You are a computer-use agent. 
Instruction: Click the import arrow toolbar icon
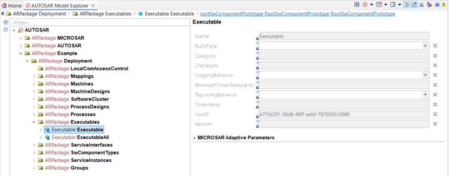(422, 5)
